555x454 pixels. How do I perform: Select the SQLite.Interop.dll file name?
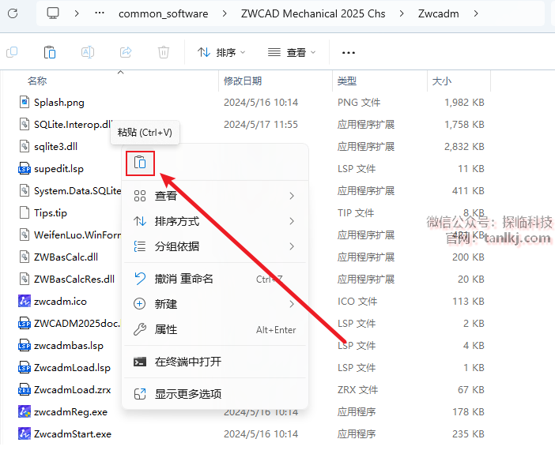pos(73,125)
